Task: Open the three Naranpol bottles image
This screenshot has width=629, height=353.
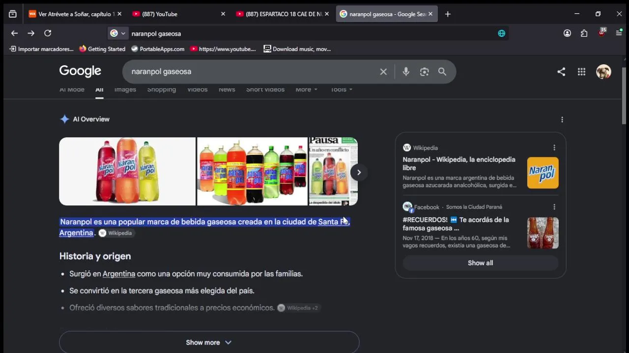Action: tap(127, 171)
